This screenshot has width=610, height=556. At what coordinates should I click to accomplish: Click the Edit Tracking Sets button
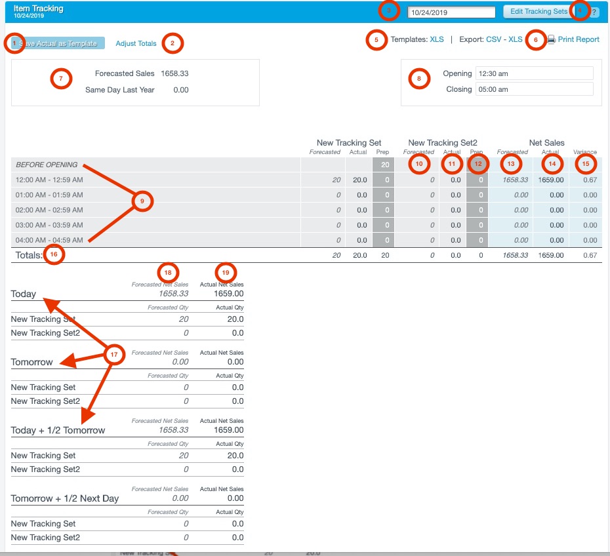(x=539, y=12)
